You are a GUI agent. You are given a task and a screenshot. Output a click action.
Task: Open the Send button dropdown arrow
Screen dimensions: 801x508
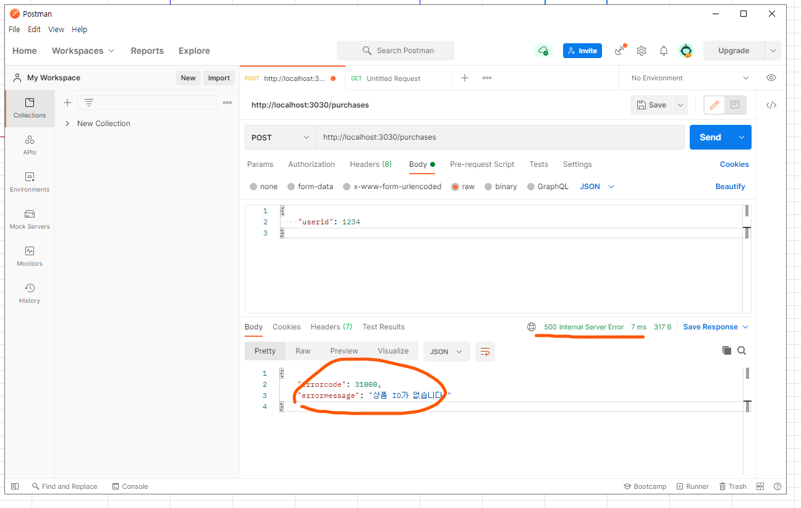[x=741, y=137]
